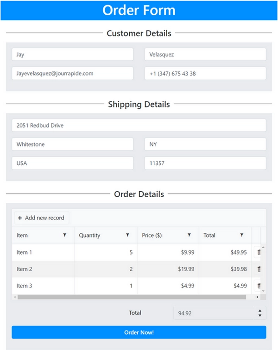The width and height of the screenshot is (278, 350).
Task: Filter the Item column
Action: tap(64, 235)
